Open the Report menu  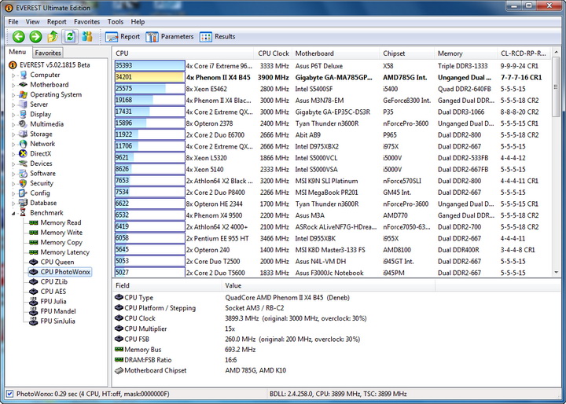pos(57,22)
